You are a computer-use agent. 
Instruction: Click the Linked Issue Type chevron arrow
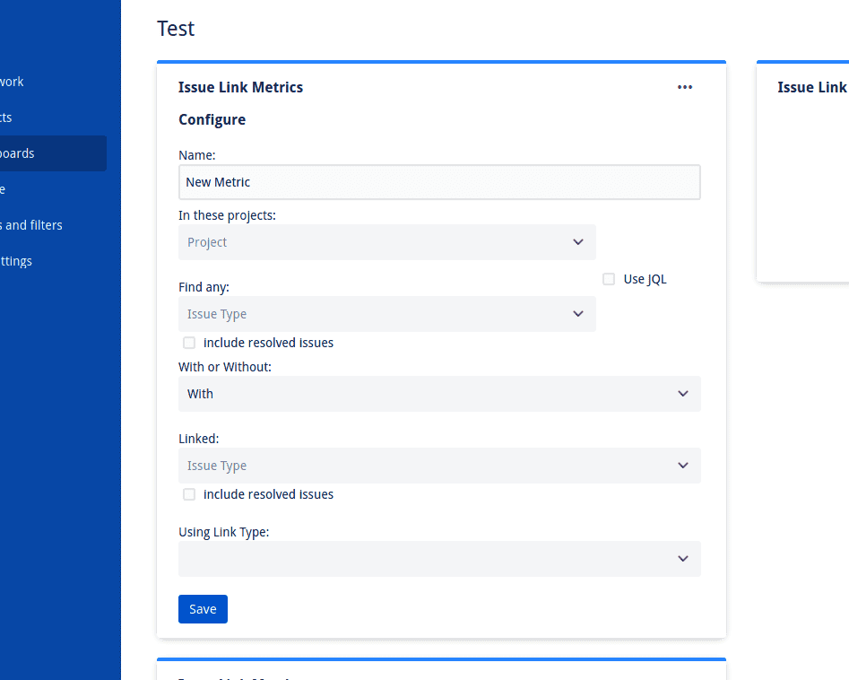(x=683, y=466)
